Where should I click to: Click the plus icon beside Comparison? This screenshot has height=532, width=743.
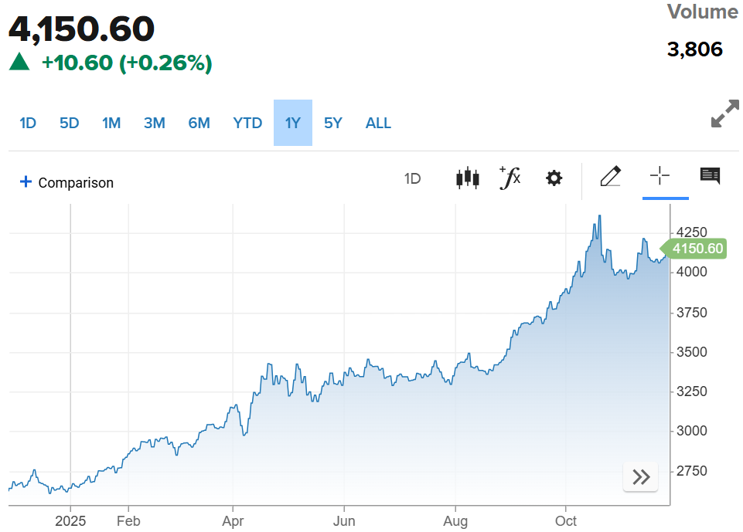[x=26, y=182]
